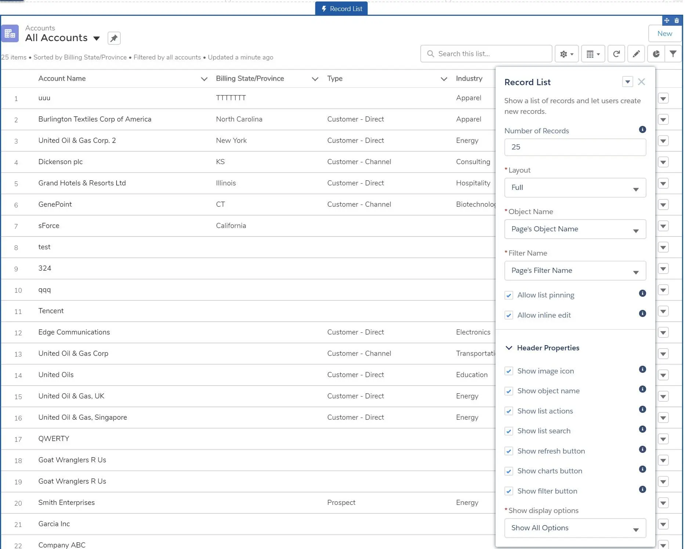The image size is (685, 549).
Task: Open row actions for sForce row
Action: 663,226
